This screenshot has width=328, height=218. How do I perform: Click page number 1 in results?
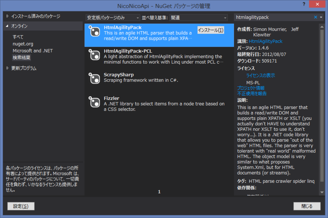(159, 192)
